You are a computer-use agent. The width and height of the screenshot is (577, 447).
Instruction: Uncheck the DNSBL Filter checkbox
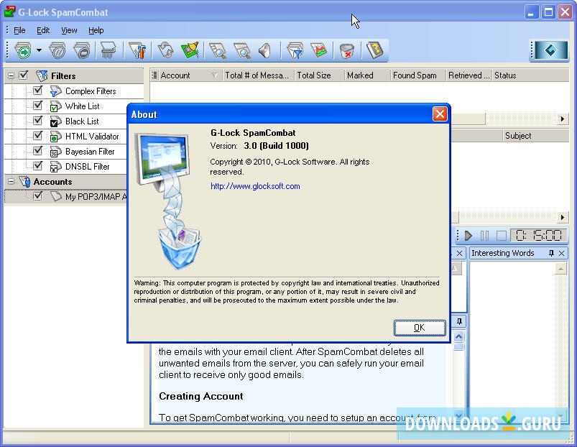point(37,165)
